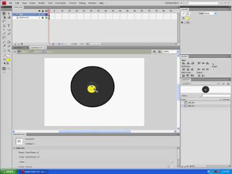Click the Windows start button
The height and width of the screenshot is (174, 232).
pyautogui.click(x=9, y=172)
